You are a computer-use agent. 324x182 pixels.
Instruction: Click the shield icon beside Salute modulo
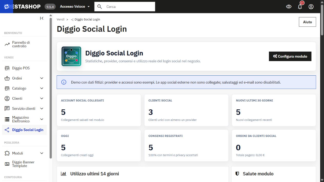(237, 174)
